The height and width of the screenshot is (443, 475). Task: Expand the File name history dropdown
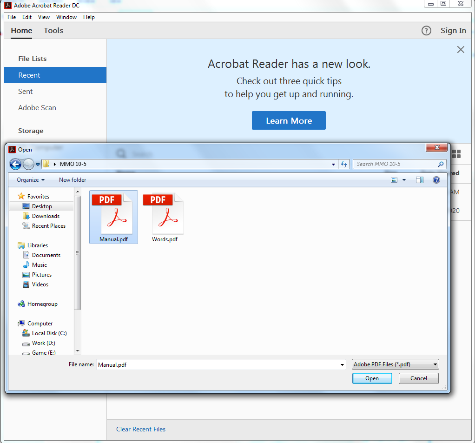pyautogui.click(x=342, y=364)
